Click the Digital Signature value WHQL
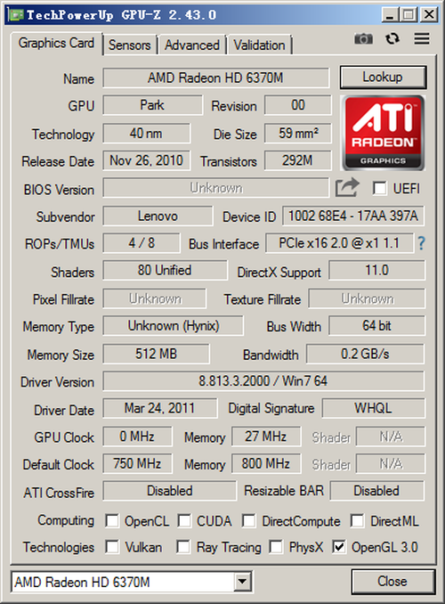Image resolution: width=445 pixels, height=604 pixels. tap(374, 408)
